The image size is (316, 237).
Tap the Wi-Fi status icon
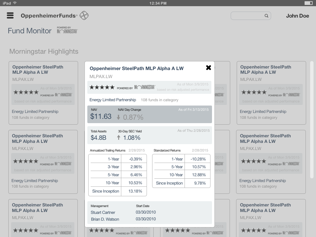click(15, 3)
